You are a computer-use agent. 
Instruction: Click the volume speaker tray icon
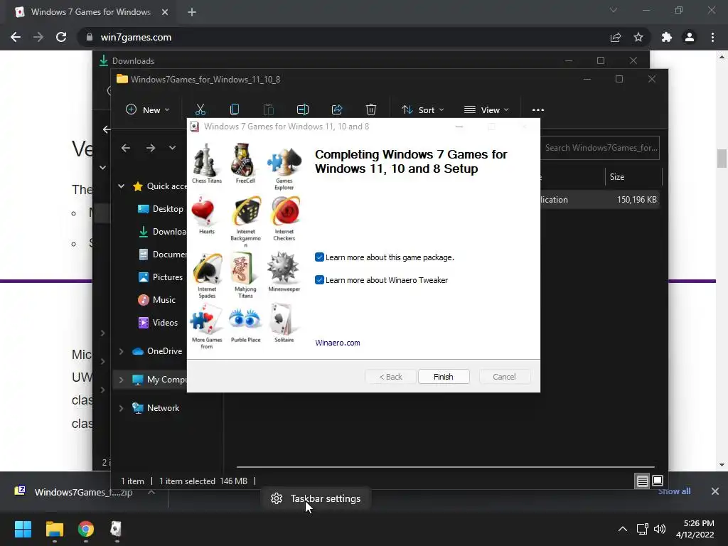[x=659, y=529]
